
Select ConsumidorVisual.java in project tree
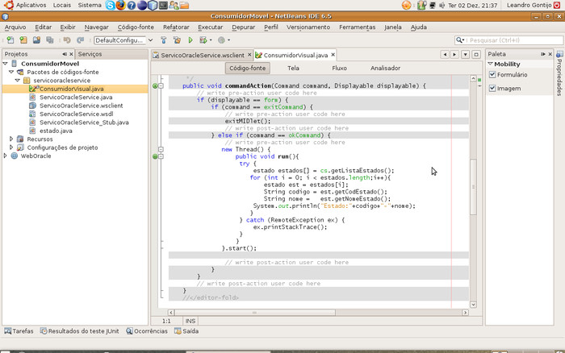(x=71, y=89)
